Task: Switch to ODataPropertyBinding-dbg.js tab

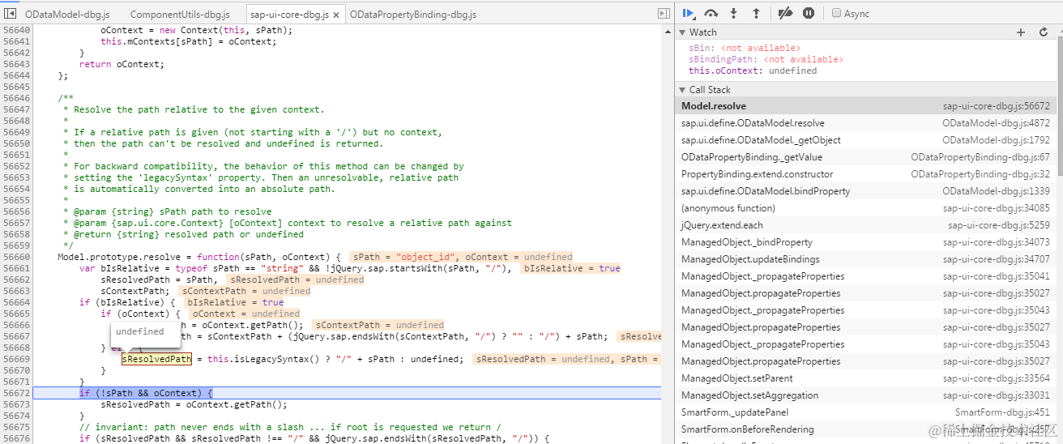Action: point(413,15)
